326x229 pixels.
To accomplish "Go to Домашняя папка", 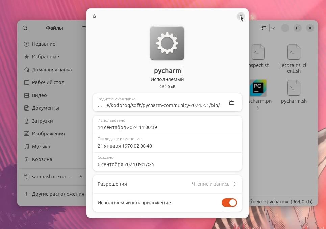I will [x=52, y=70].
